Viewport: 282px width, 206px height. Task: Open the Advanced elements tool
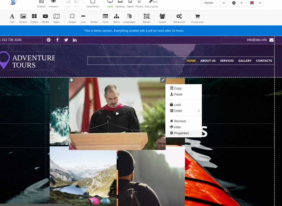coord(179,18)
